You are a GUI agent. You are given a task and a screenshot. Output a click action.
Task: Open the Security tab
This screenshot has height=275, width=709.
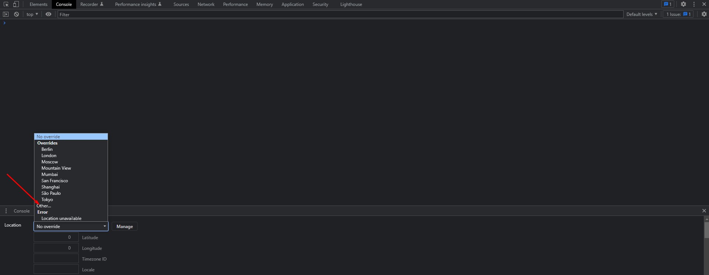click(320, 4)
